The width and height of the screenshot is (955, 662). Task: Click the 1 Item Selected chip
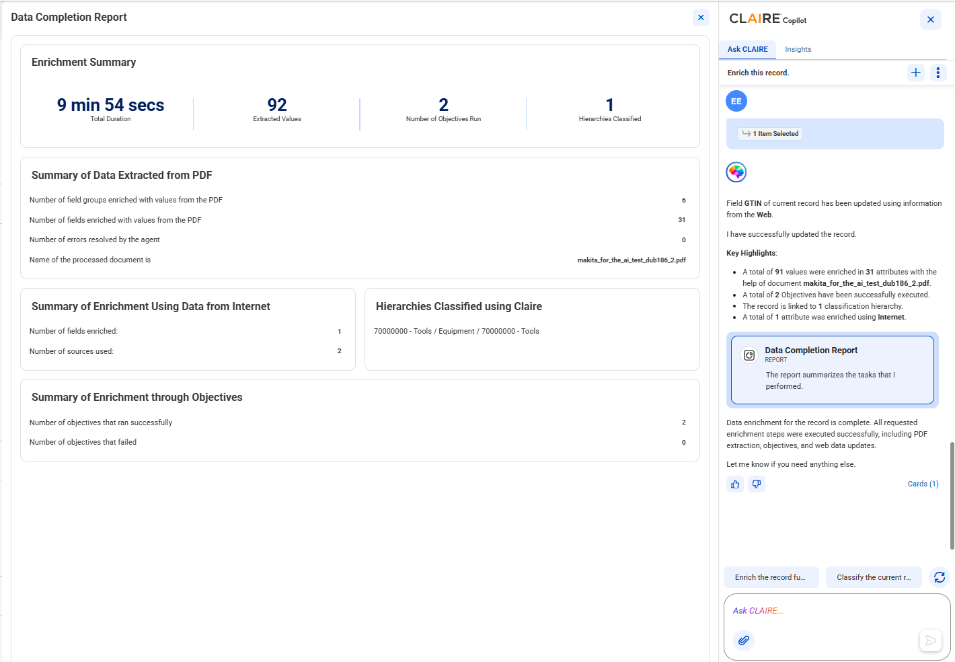click(770, 134)
